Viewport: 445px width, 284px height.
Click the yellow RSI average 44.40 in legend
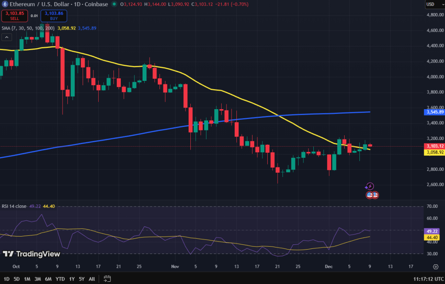click(49, 206)
